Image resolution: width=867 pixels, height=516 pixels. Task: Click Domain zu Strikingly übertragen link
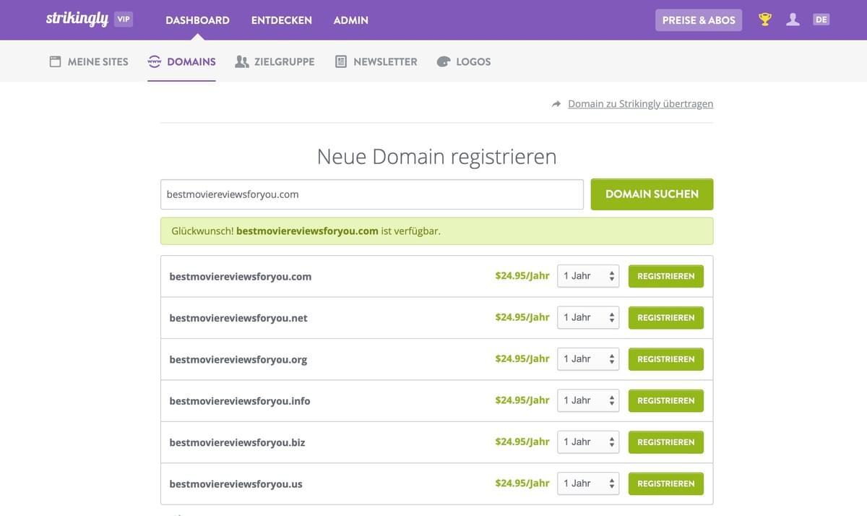point(640,103)
